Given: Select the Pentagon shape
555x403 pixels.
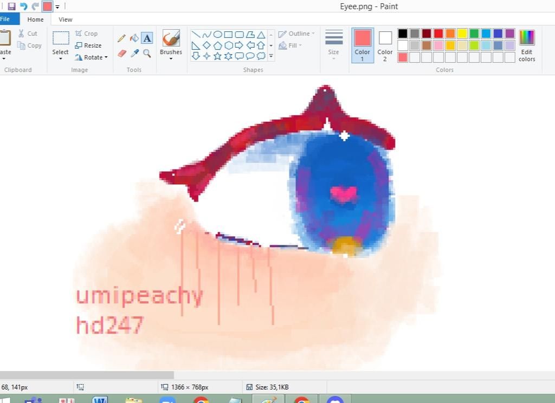Looking at the screenshot, I should coord(218,45).
